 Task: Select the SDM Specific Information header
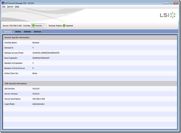[90, 83]
